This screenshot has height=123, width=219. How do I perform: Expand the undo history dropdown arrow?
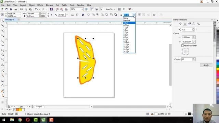click(x=39, y=9)
